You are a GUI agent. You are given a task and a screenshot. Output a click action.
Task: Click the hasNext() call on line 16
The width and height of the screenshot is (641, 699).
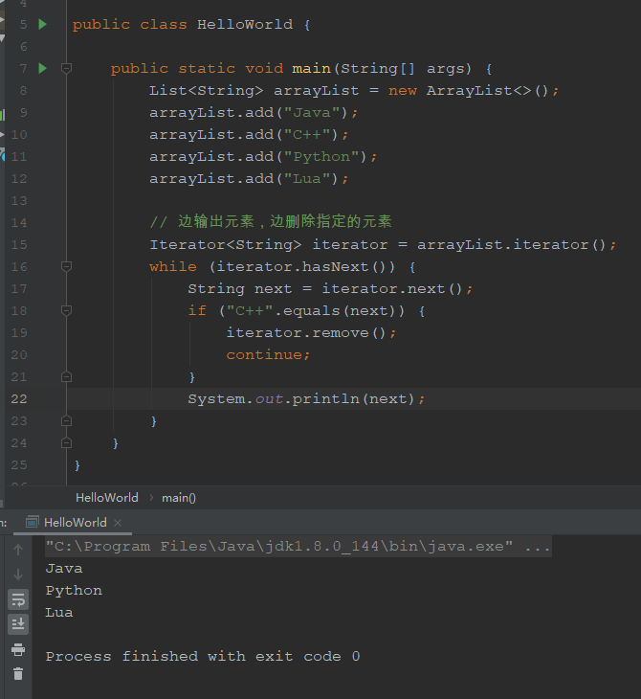348,266
